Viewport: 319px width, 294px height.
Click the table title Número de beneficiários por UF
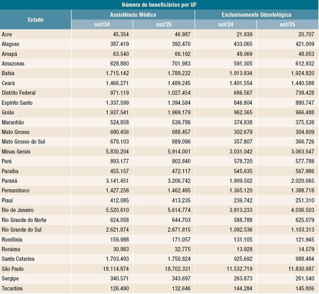(x=159, y=5)
